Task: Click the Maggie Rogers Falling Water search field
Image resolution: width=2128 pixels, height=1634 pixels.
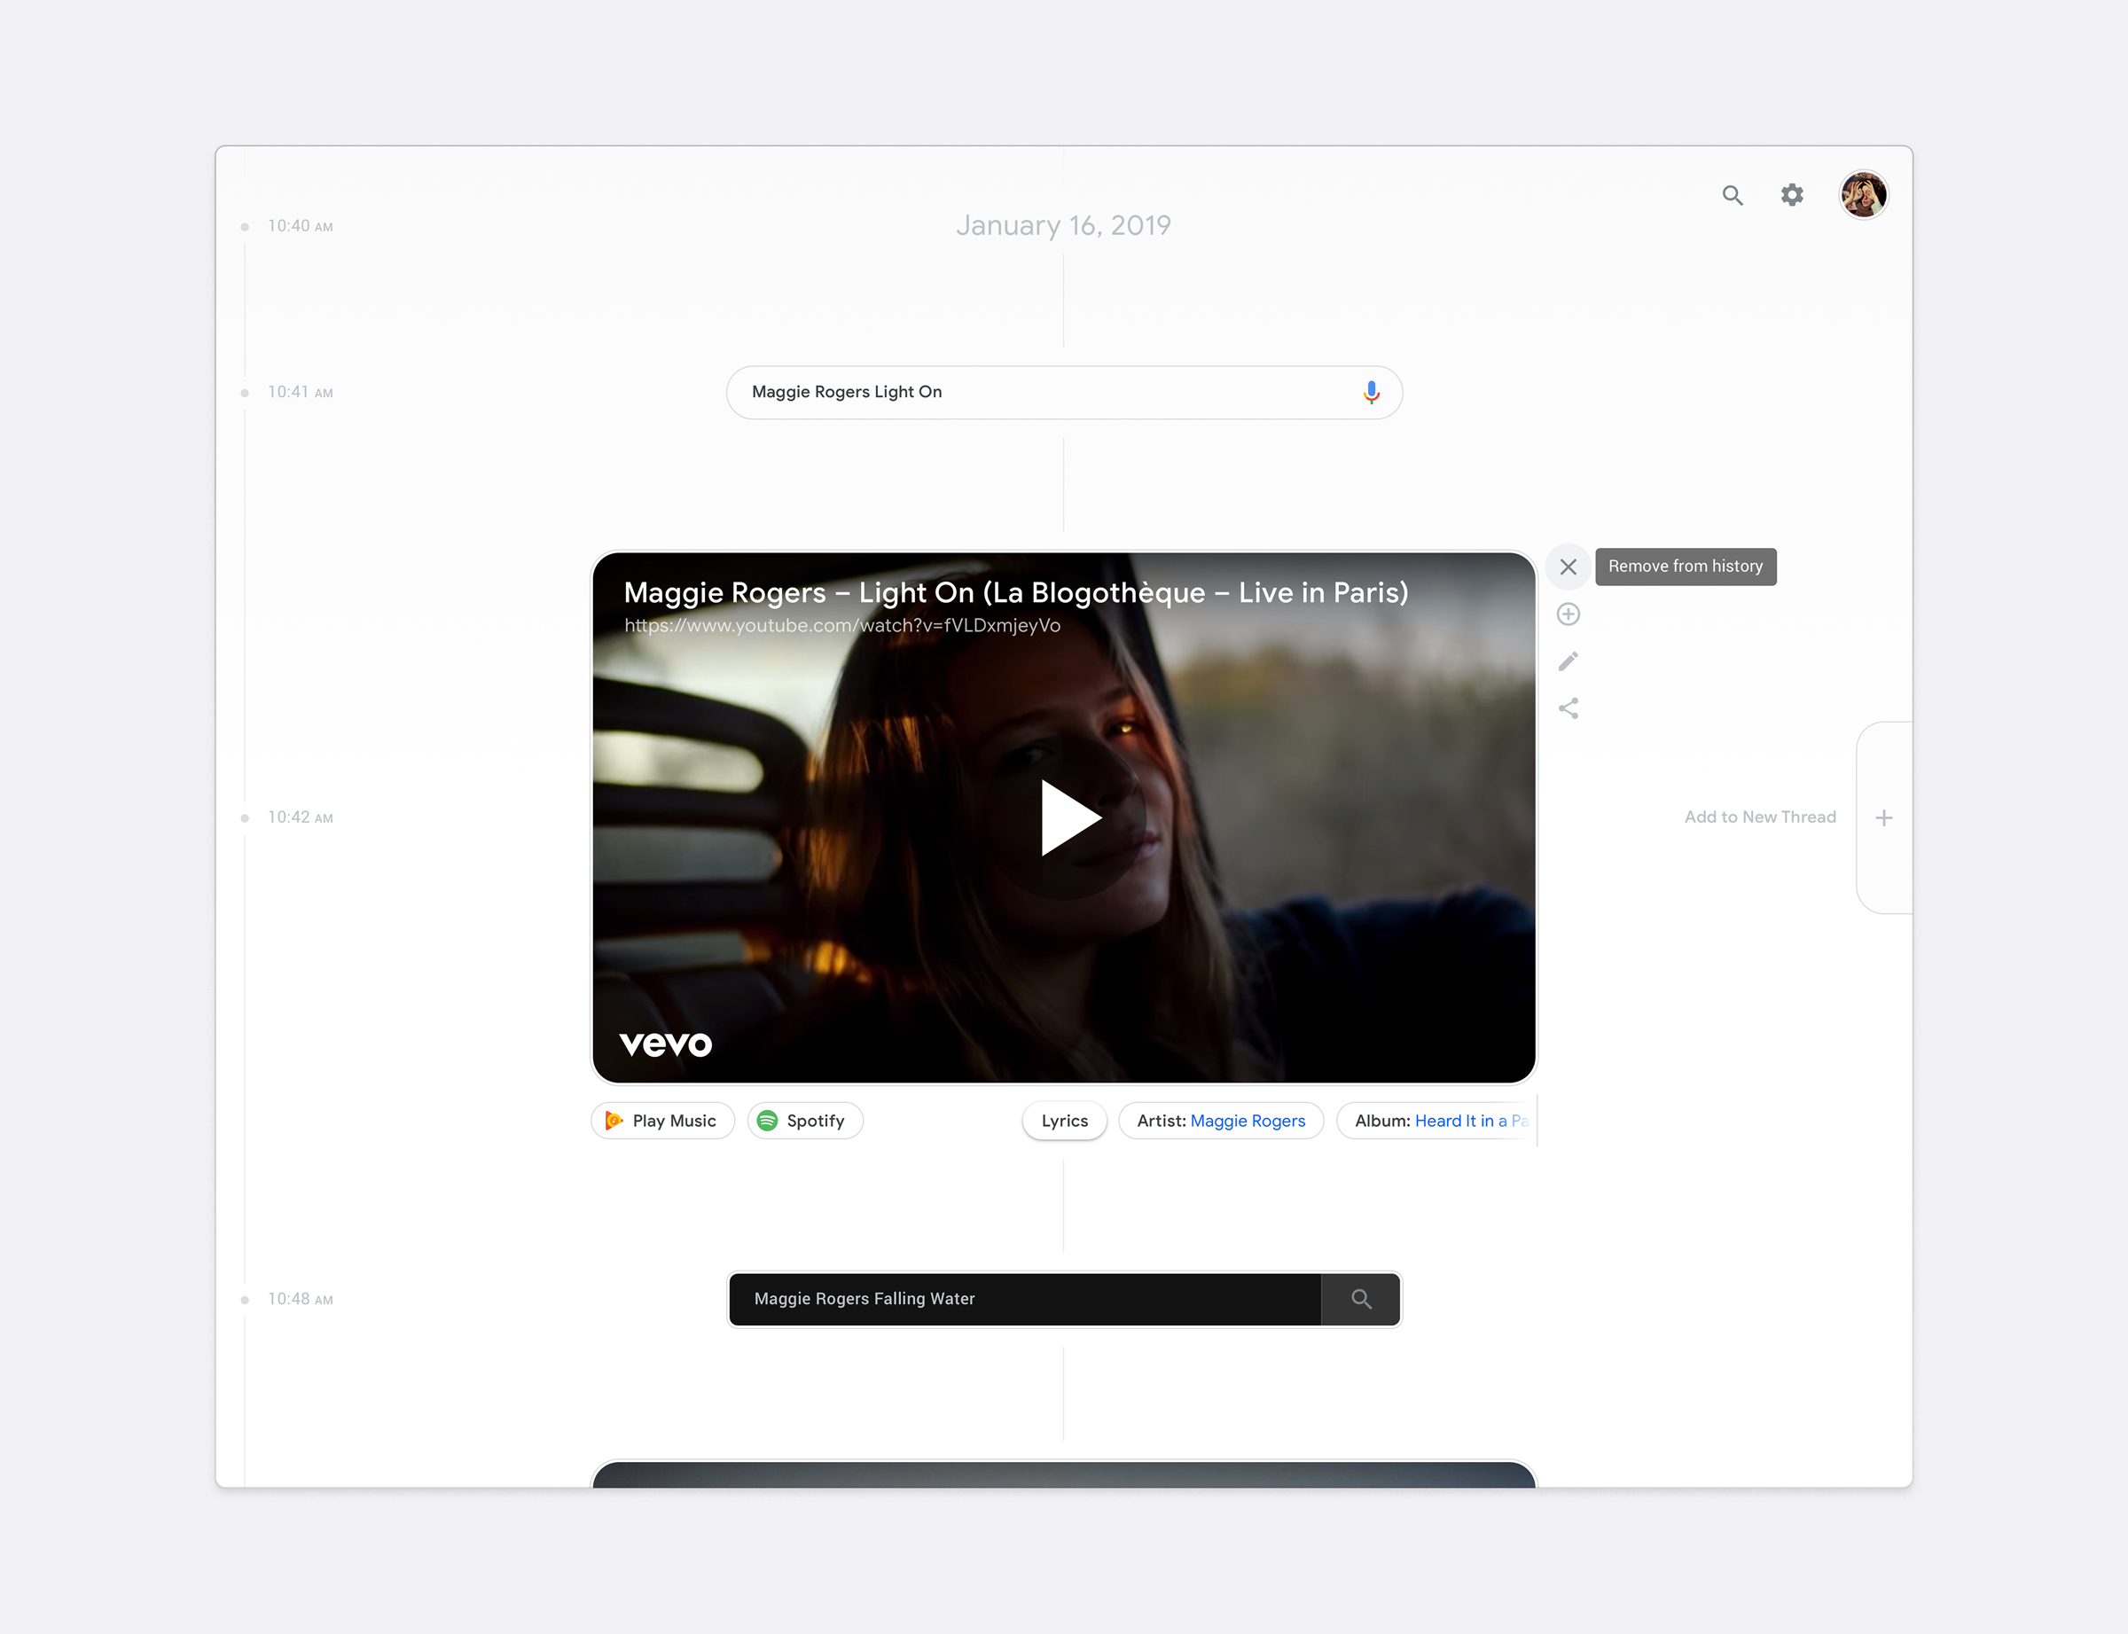Action: pyautogui.click(x=1021, y=1299)
